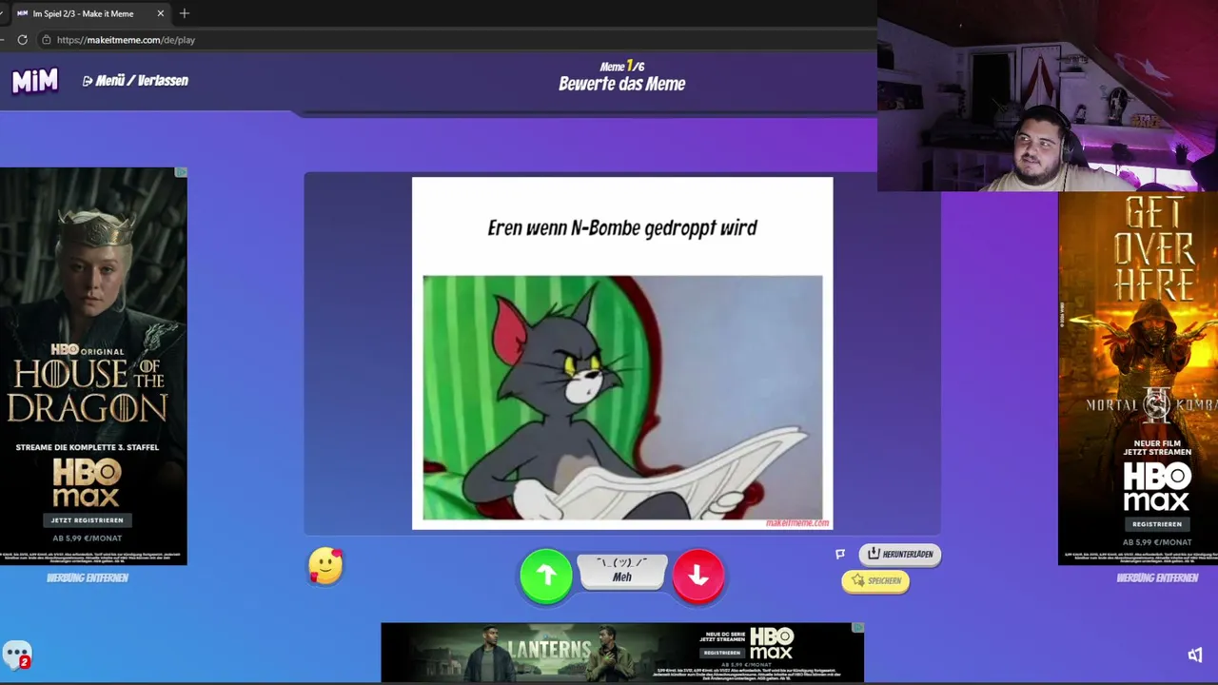
Task: Click 'Registrieren' in the Mortal Kombat ad
Action: pos(1157,524)
